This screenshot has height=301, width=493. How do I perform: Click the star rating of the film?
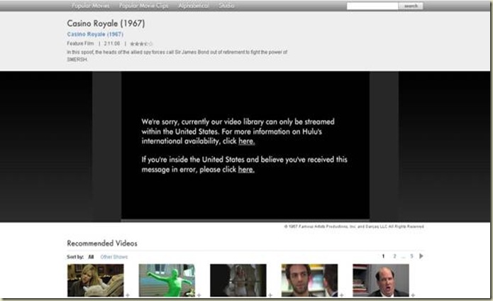tap(141, 44)
